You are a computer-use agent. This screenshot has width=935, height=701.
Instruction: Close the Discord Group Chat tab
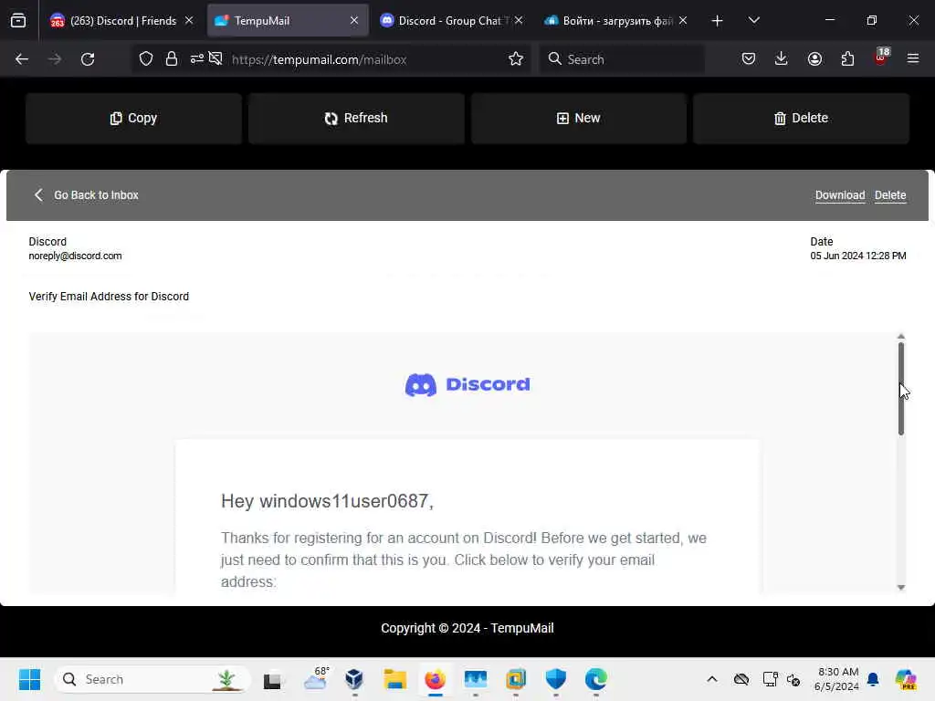tap(519, 20)
